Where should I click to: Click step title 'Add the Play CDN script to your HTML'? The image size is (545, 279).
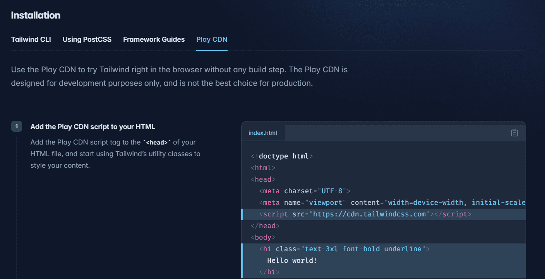(93, 127)
